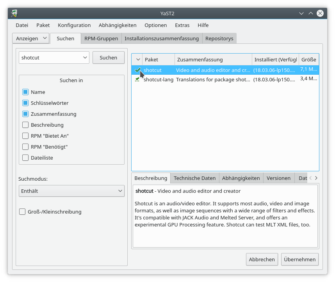Click summary "Video and audio editor and cr..."
The height and width of the screenshot is (282, 335).
(x=213, y=70)
